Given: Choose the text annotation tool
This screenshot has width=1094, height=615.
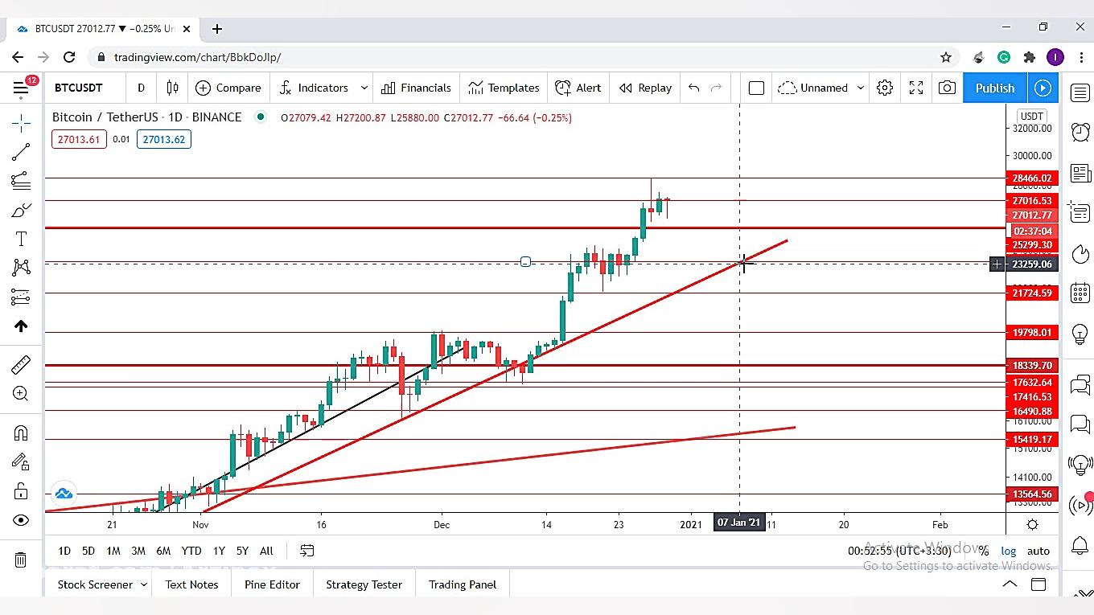Looking at the screenshot, I should 21,239.
